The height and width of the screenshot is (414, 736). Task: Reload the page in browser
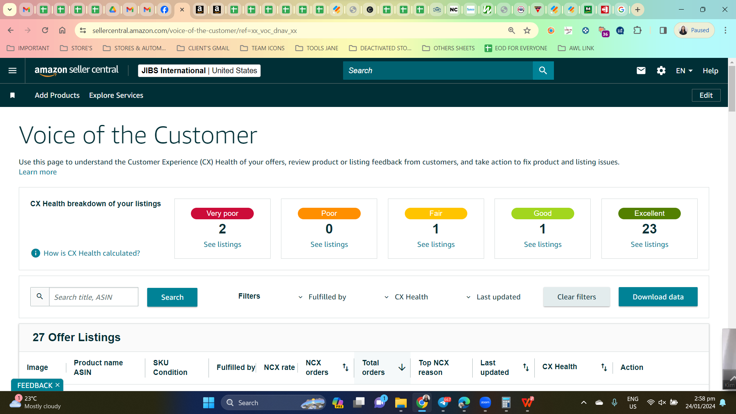(45, 30)
